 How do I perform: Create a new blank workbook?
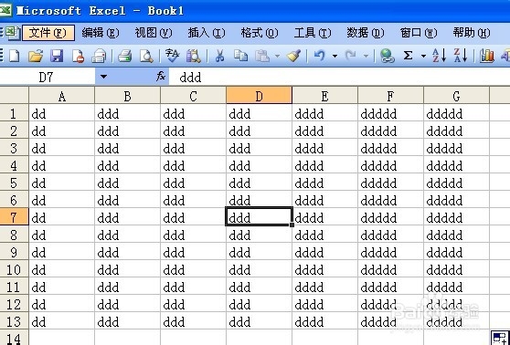(15, 57)
